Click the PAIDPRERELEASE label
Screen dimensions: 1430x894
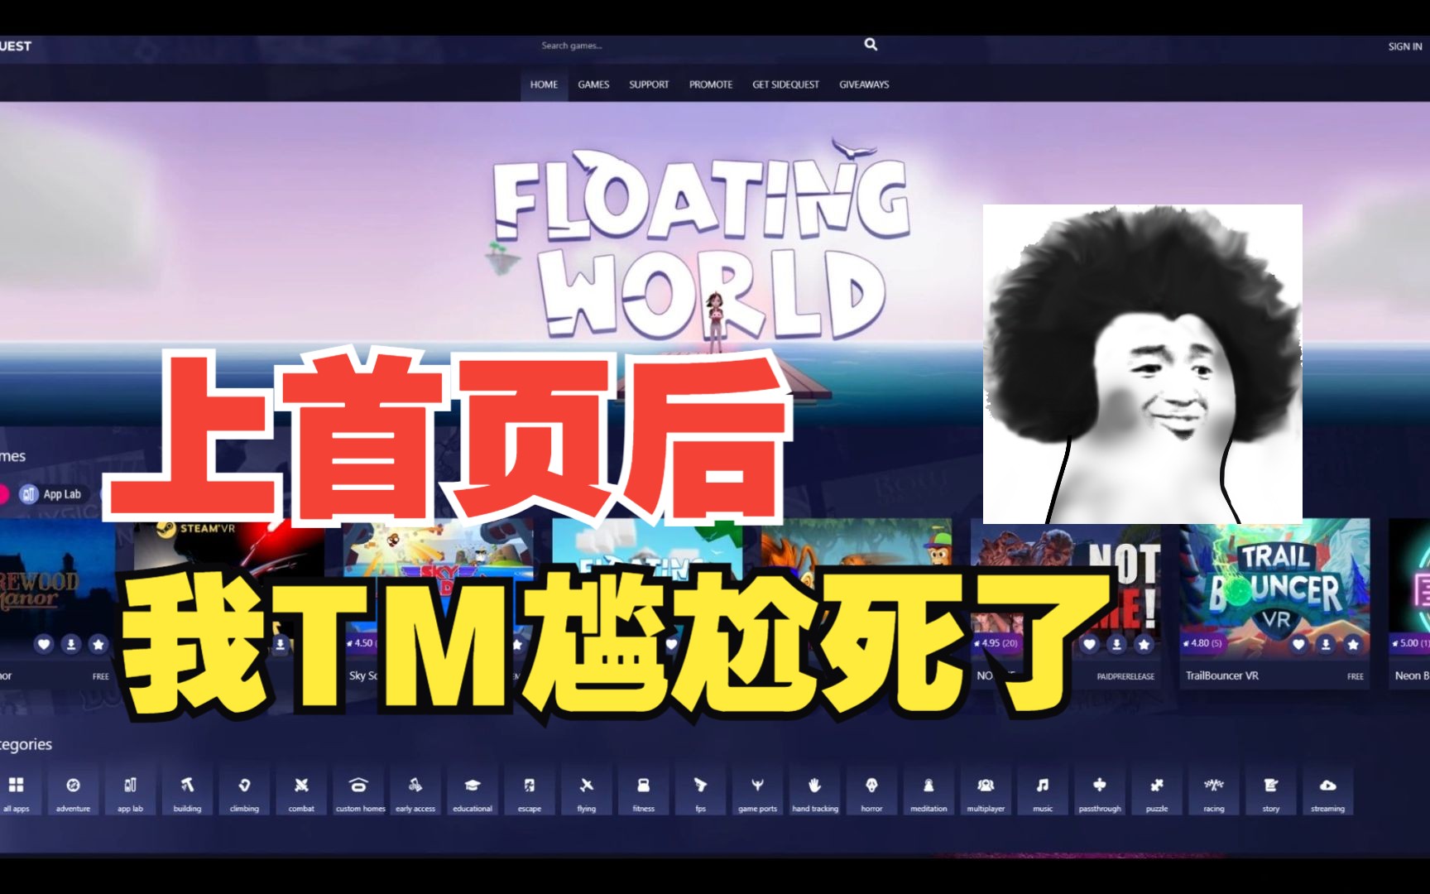[1125, 676]
